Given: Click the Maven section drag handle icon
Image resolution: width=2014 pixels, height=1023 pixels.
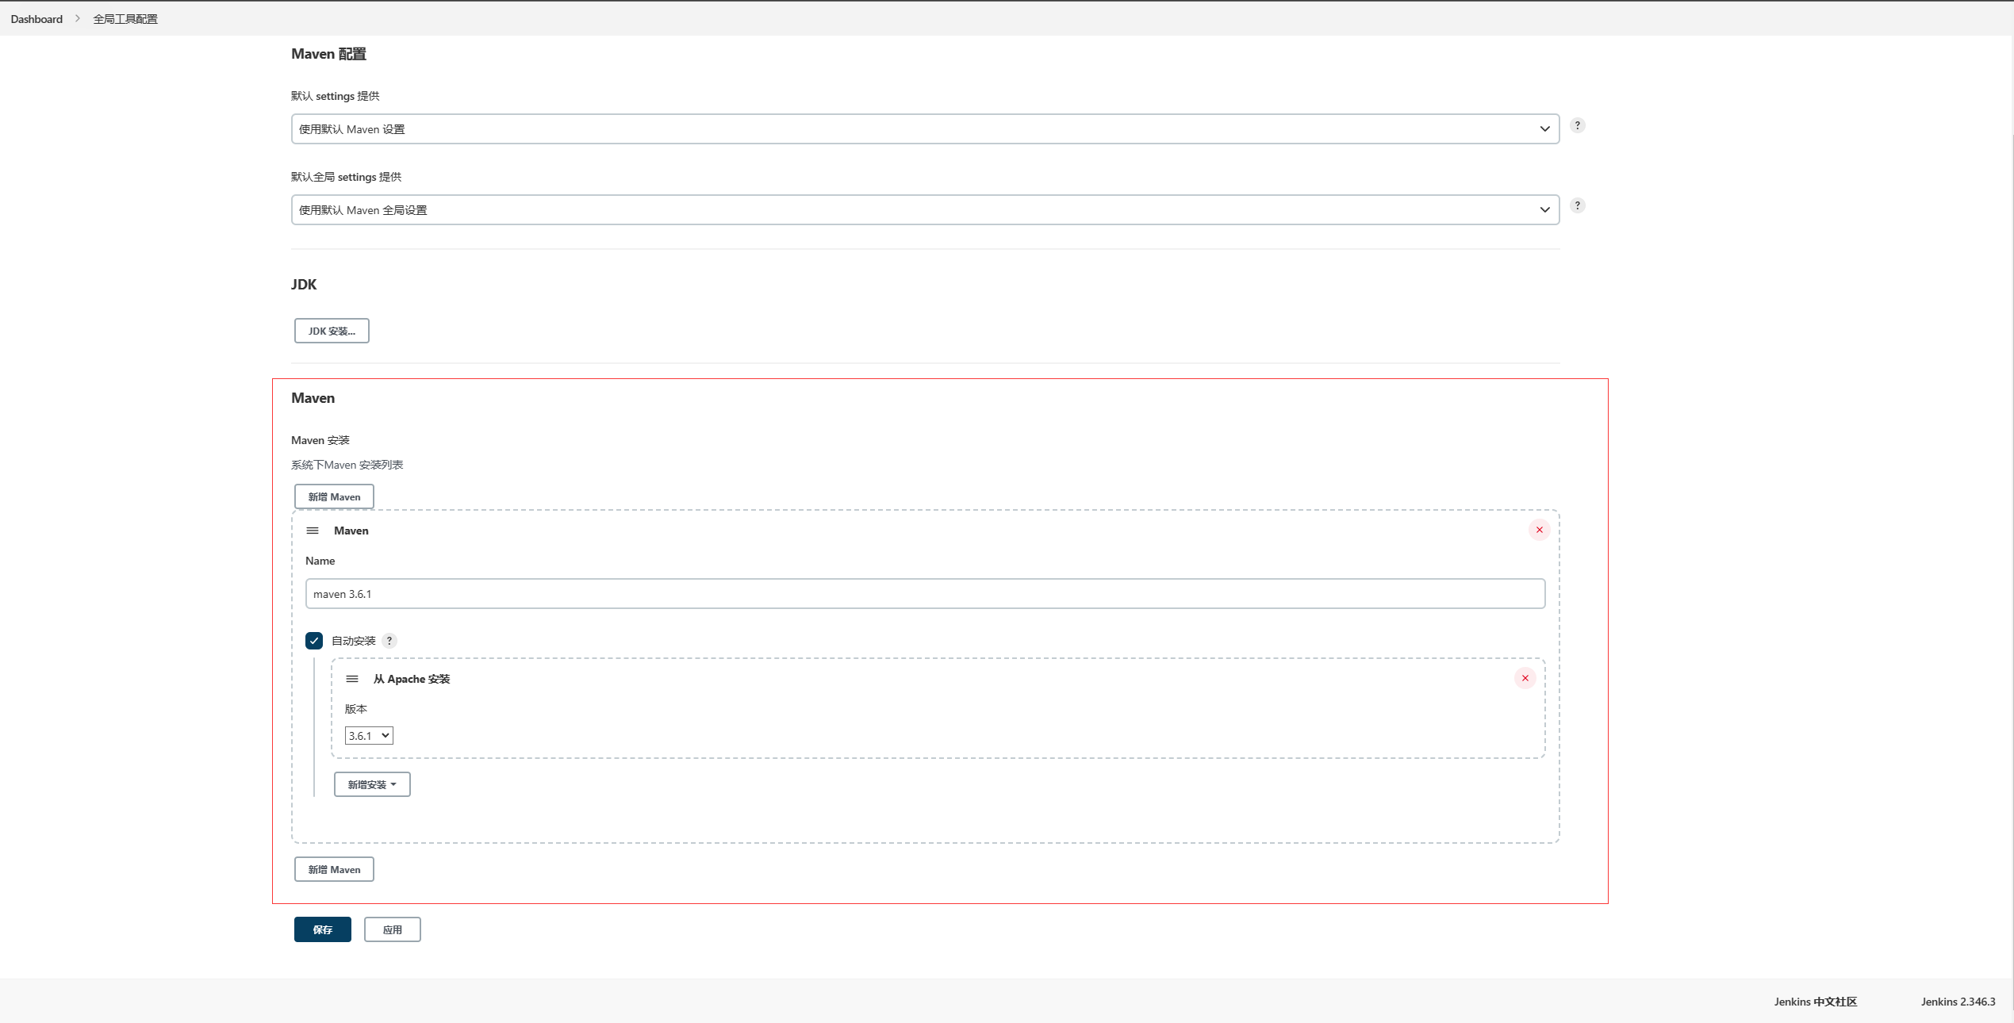Looking at the screenshot, I should (x=312, y=530).
